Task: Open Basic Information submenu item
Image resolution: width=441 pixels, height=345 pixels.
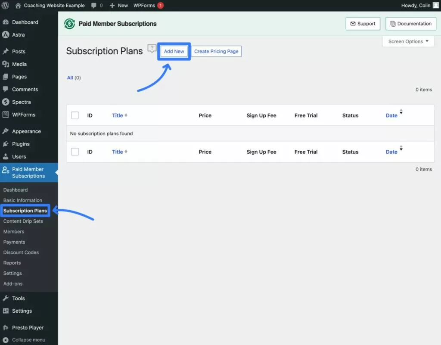Action: 23,200
